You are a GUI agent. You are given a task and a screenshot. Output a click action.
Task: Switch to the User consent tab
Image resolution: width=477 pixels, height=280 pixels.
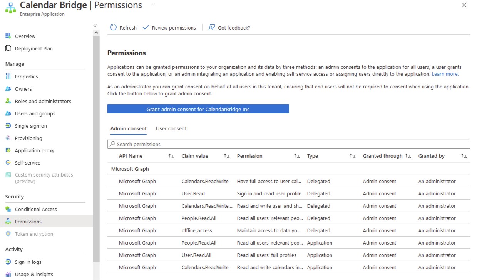coord(171,128)
